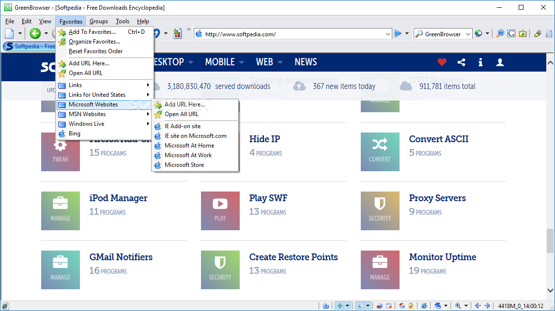Open the Proxy Servers category link
The image size is (555, 311).
click(x=437, y=198)
